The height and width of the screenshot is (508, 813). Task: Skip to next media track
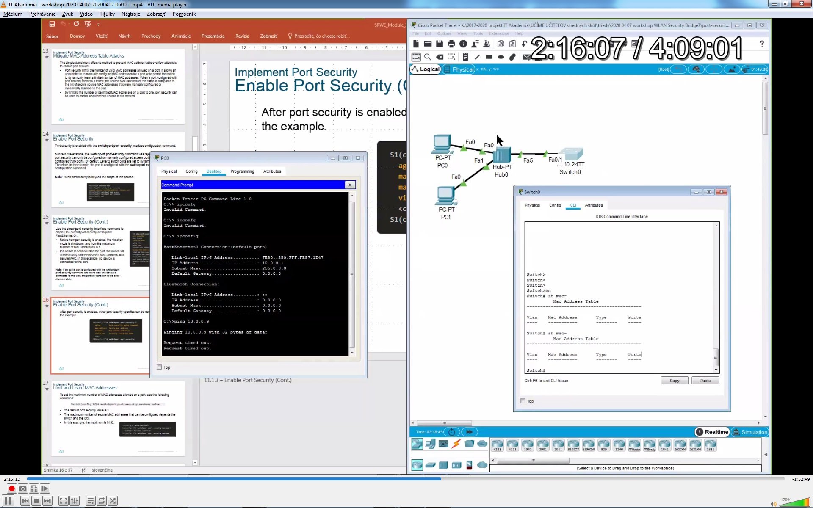(47, 501)
